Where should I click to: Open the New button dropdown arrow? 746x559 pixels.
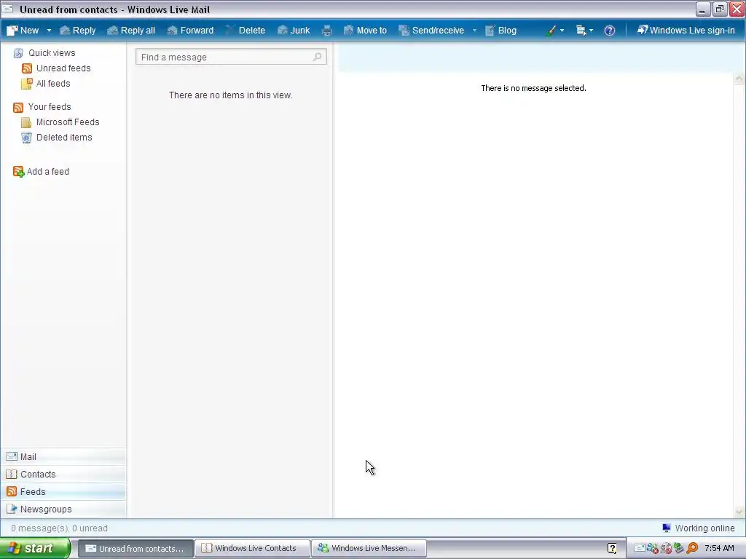(49, 31)
